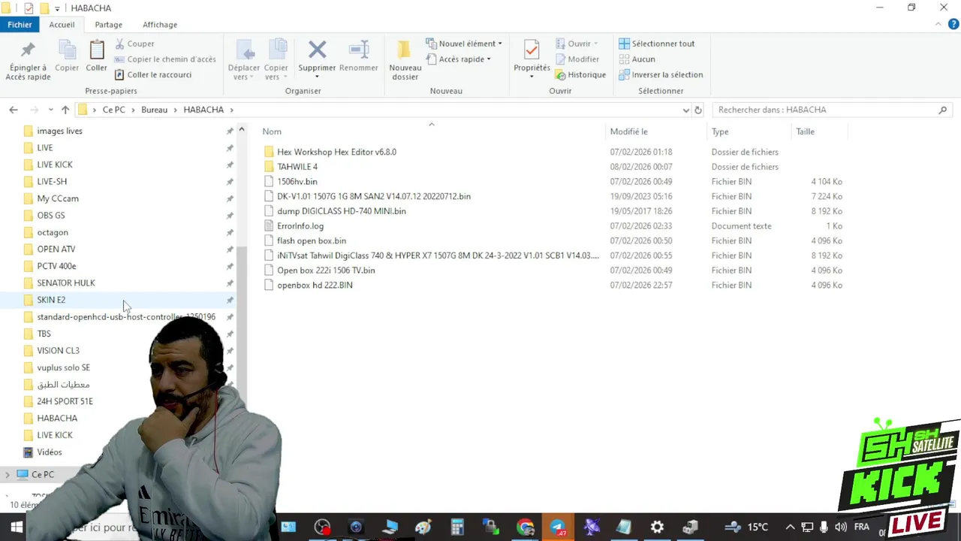Click Aucun selection command
This screenshot has height=541, width=961.
(637, 59)
